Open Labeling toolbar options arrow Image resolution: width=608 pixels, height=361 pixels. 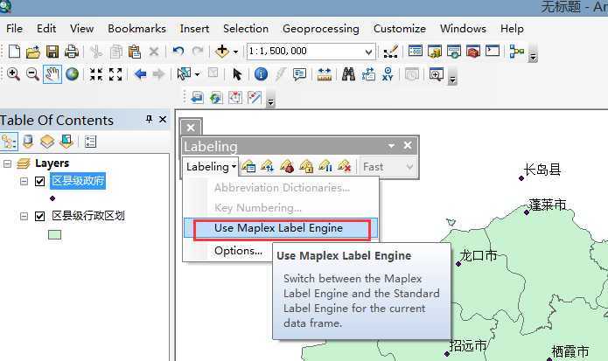[391, 146]
